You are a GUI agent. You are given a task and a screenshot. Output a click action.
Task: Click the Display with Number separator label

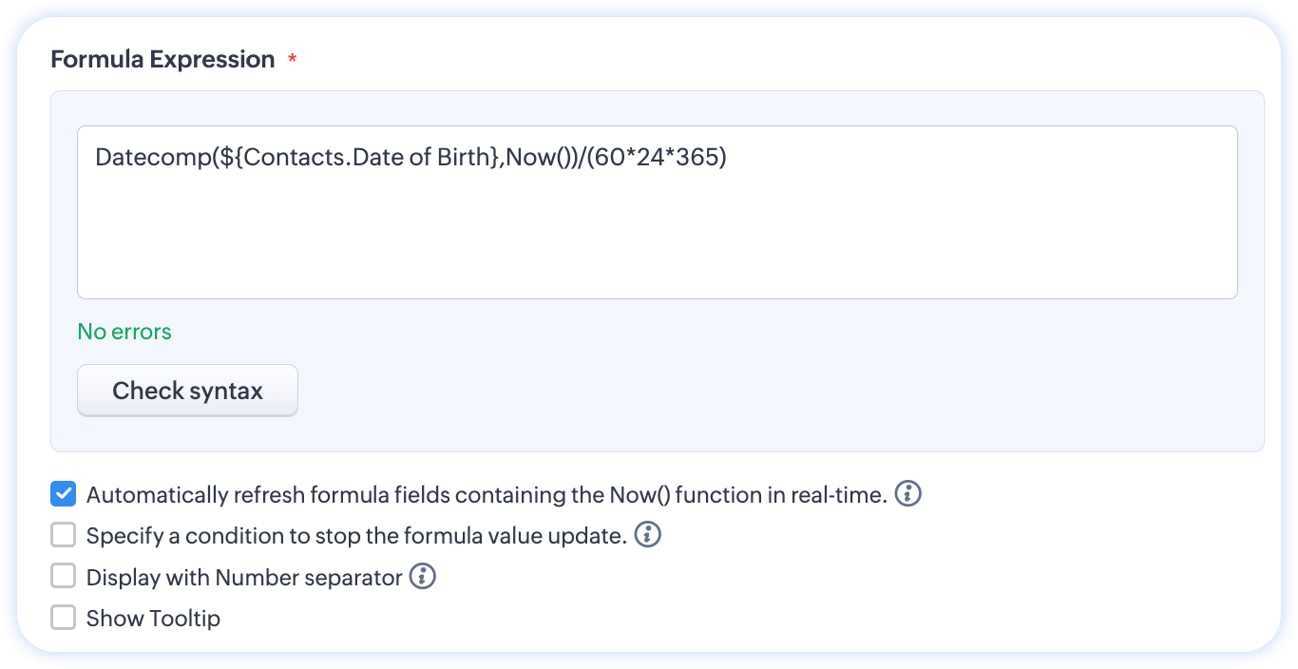pyautogui.click(x=244, y=578)
